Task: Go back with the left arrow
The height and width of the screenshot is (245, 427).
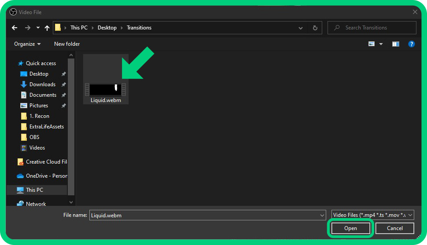Action: tap(15, 28)
